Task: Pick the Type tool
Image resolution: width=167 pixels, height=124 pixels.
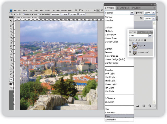Action: click(11, 63)
